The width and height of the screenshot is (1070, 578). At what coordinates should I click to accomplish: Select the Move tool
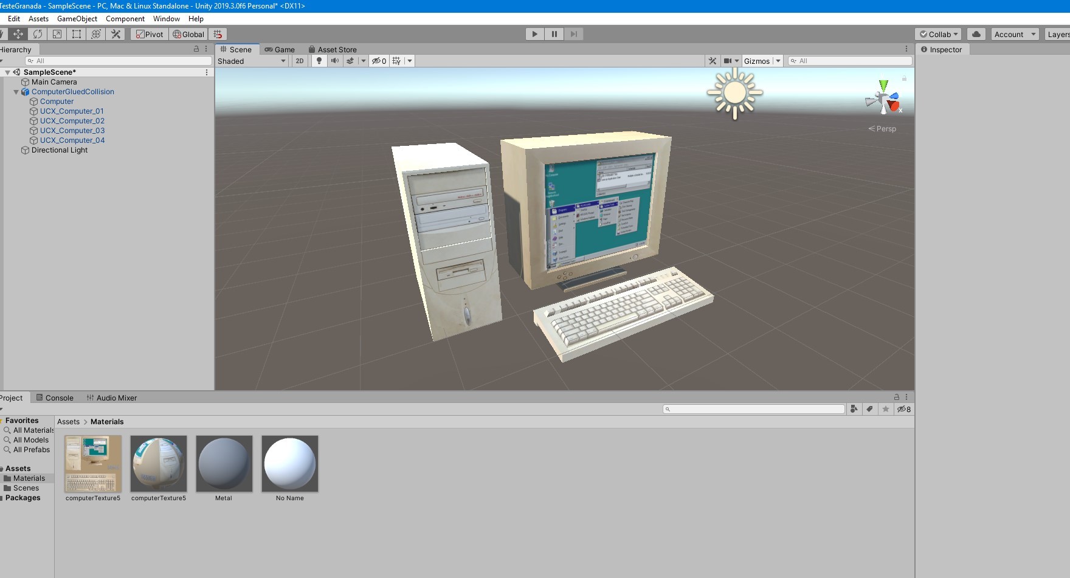pos(17,33)
